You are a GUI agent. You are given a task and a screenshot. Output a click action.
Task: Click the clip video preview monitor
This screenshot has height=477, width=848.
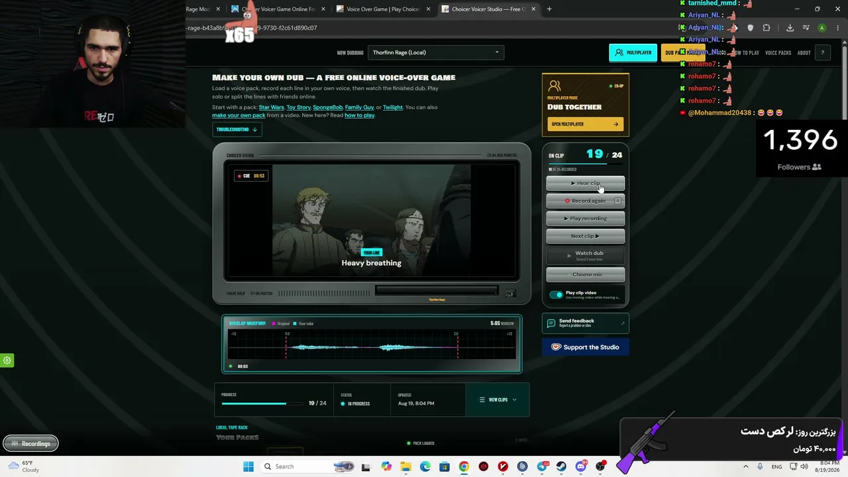[x=372, y=221]
